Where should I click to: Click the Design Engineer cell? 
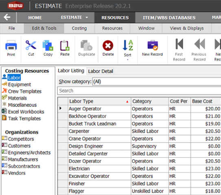point(99,146)
